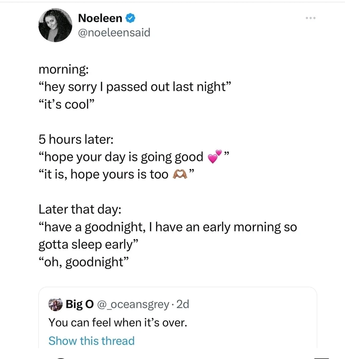Open the @_oceansgrey handle
The width and height of the screenshot is (345, 359).
tap(133, 304)
